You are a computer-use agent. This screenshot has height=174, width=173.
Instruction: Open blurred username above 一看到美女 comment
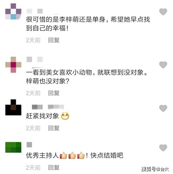35,59
